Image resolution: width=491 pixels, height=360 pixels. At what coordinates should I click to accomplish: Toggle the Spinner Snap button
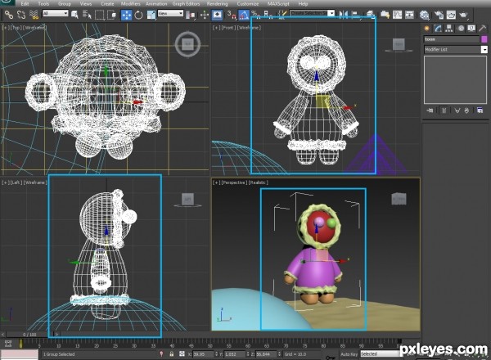tap(268, 15)
